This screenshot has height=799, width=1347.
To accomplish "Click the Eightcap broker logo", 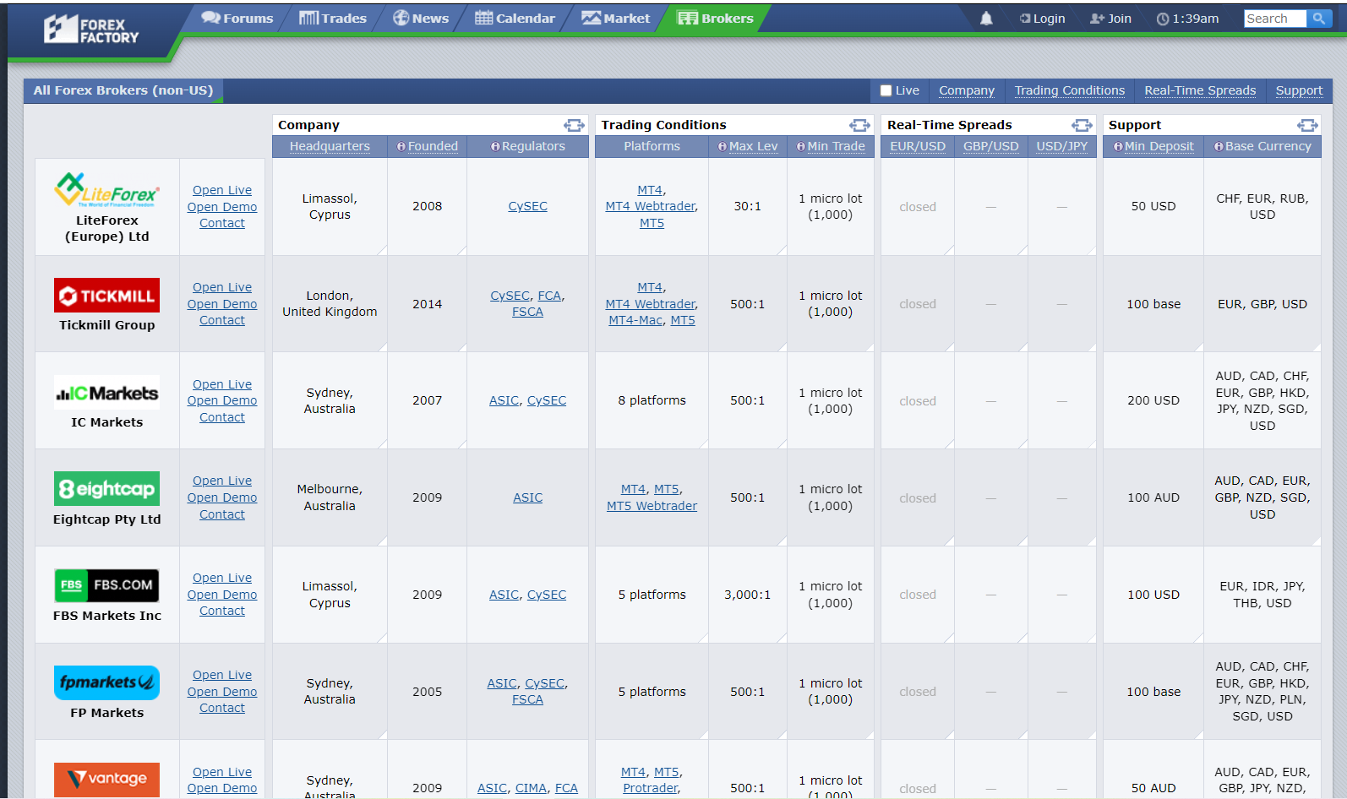I will (106, 489).
